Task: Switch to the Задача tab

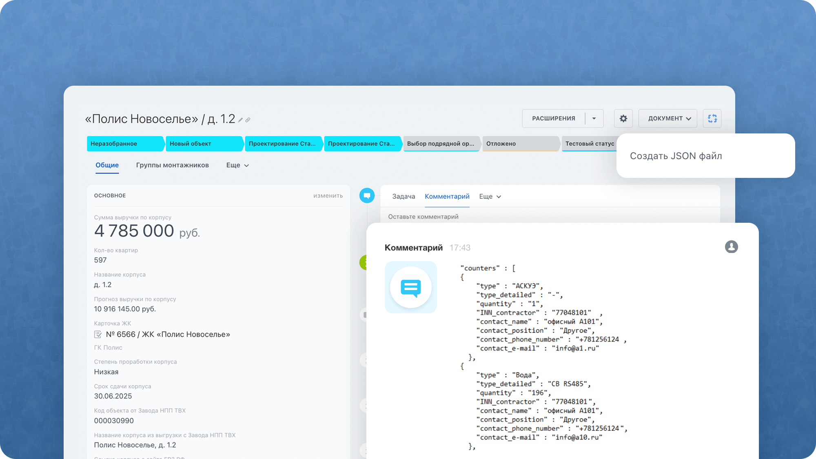Action: point(404,197)
